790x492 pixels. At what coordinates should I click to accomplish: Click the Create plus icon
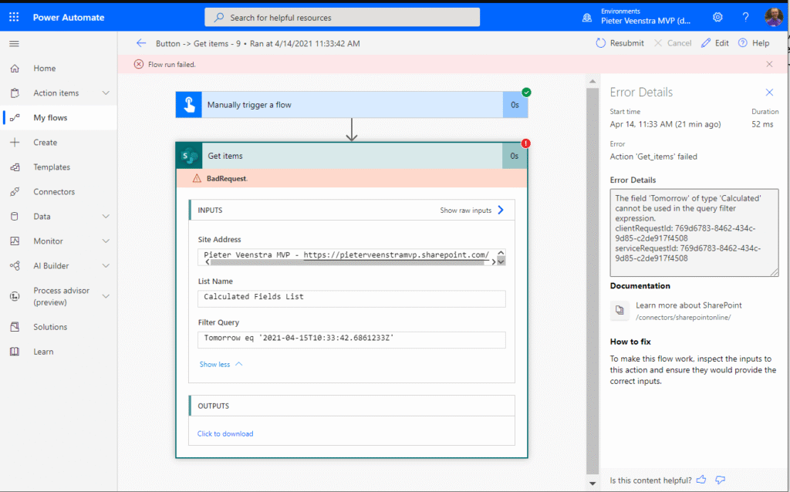[x=15, y=142]
